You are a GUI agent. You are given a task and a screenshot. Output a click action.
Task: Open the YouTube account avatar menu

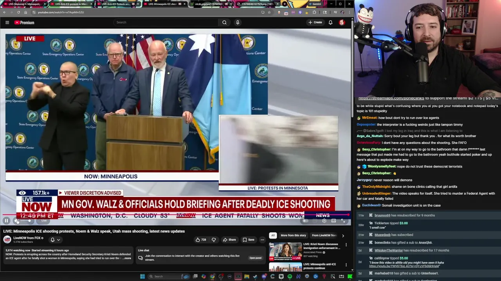pyautogui.click(x=342, y=22)
